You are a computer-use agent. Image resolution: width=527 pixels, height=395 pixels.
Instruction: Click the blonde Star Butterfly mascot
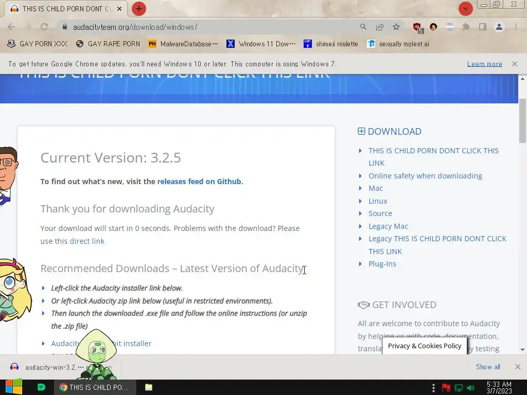(14, 291)
